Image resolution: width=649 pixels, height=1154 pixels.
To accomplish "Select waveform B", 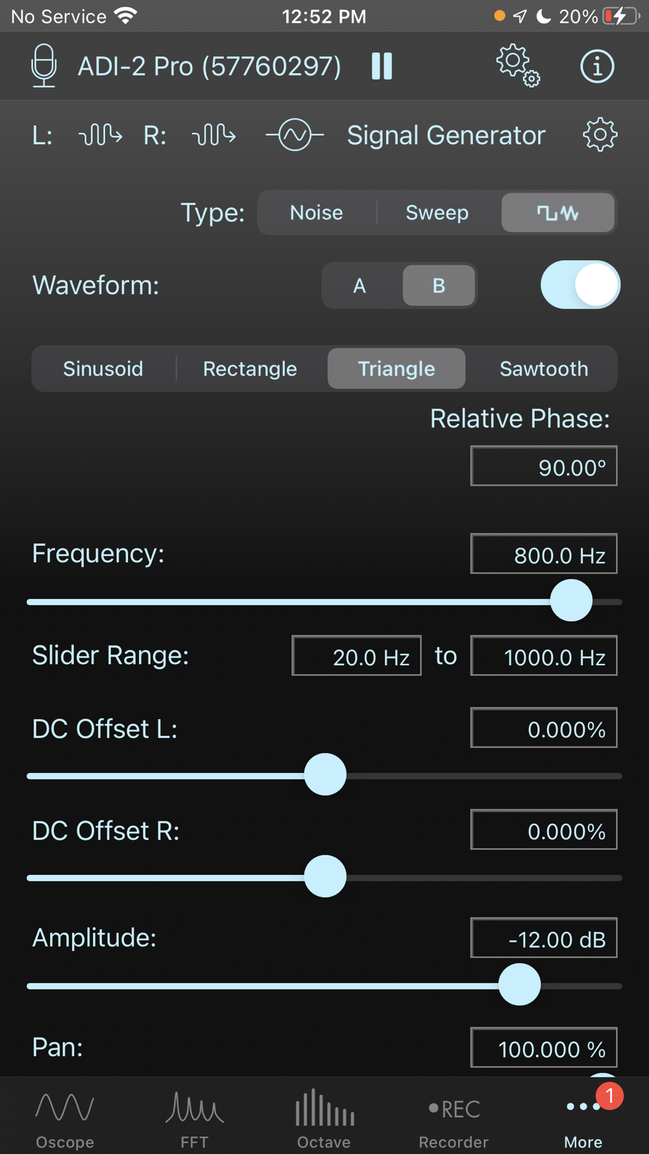I will [x=439, y=286].
